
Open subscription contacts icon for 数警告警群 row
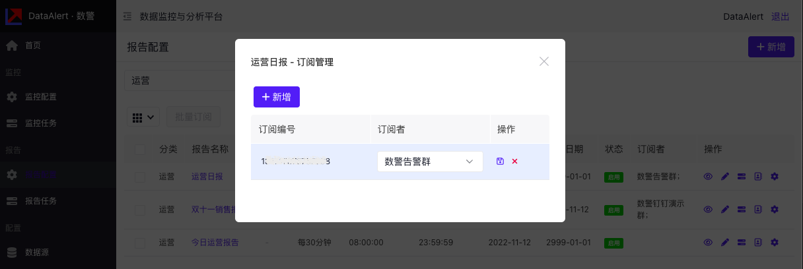758,177
